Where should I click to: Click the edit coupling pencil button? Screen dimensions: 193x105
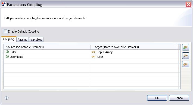click(185, 64)
